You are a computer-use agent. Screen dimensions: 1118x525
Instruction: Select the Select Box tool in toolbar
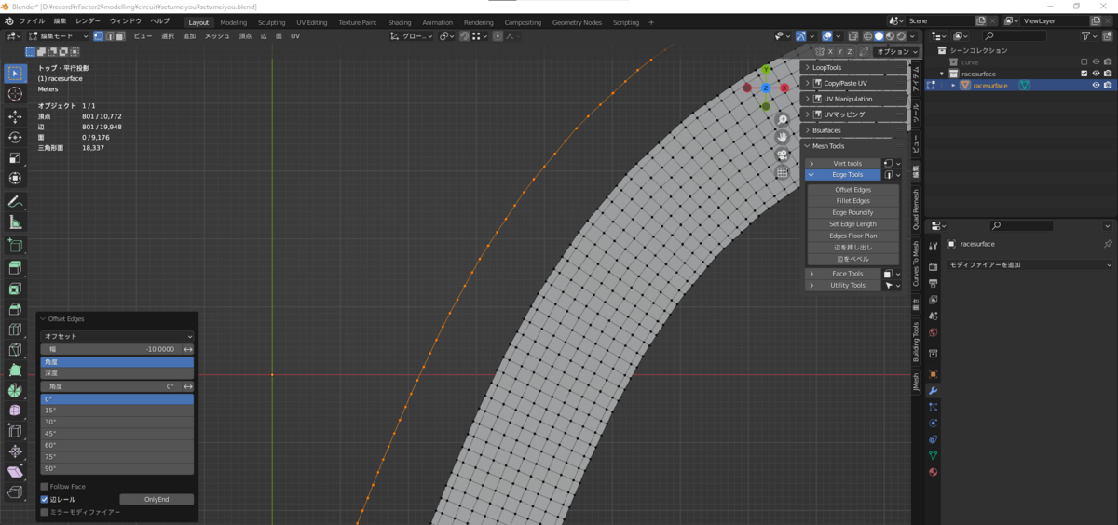(x=16, y=74)
